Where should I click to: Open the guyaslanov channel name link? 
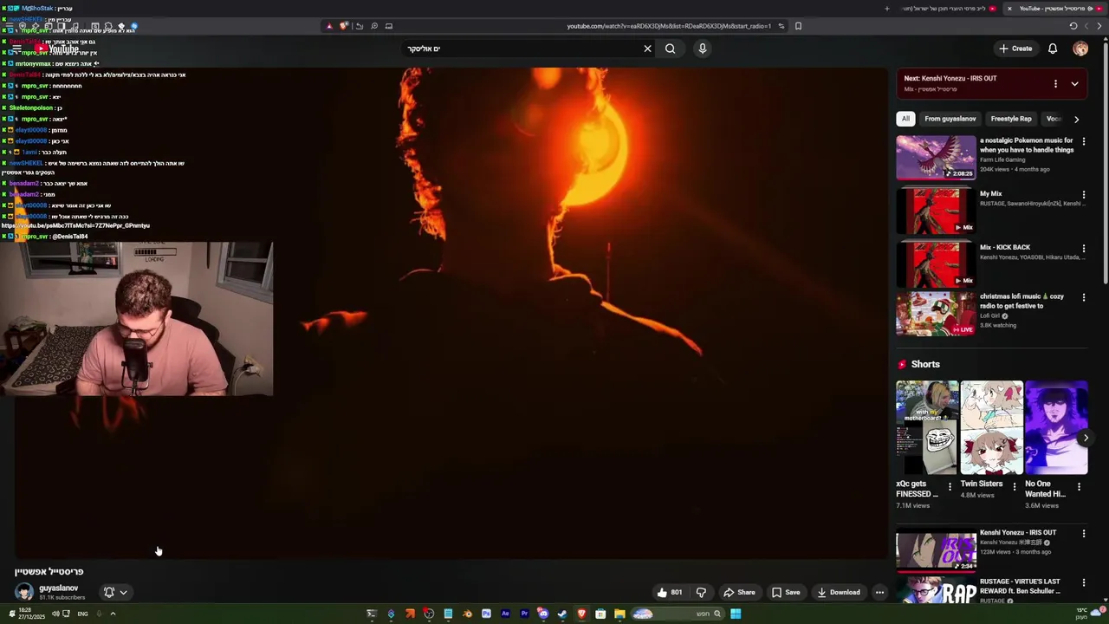tap(58, 588)
